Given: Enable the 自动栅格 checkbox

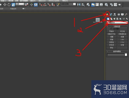Looking at the screenshot, I should coord(111,29).
